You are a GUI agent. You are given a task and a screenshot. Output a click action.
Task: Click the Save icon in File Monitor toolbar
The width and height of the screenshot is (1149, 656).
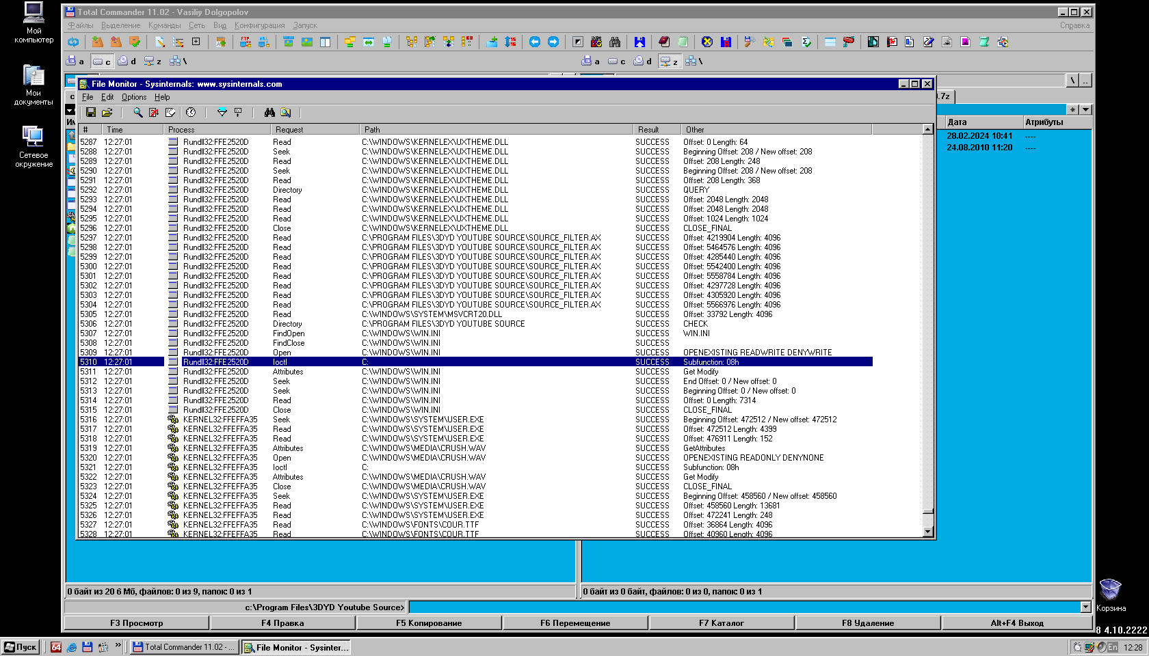[90, 112]
